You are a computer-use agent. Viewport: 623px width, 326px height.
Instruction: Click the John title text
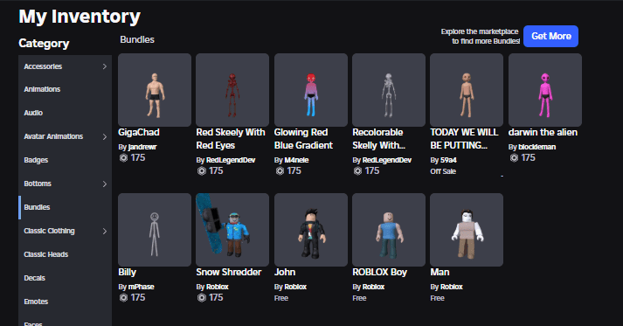[285, 273]
